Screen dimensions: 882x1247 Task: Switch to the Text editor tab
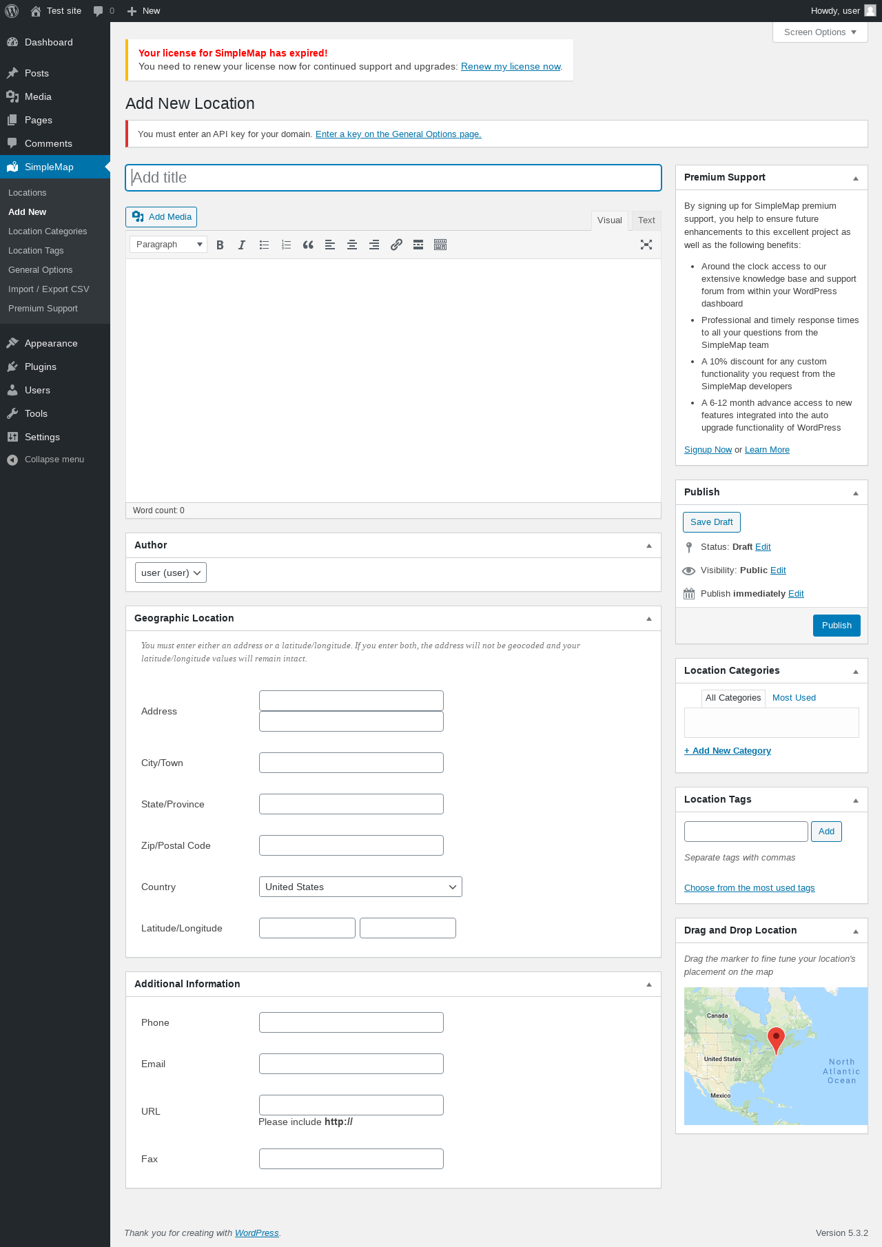[x=646, y=220]
